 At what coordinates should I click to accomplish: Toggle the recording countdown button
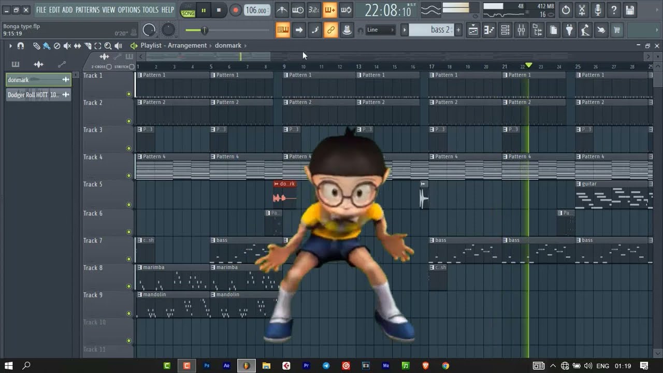[x=314, y=10]
